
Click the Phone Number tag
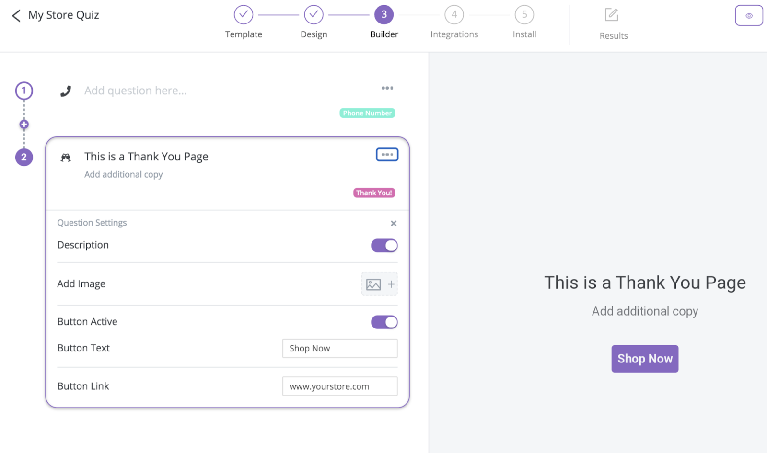(x=368, y=113)
